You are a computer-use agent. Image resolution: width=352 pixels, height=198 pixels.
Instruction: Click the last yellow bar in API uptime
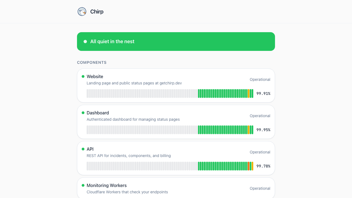click(x=252, y=166)
